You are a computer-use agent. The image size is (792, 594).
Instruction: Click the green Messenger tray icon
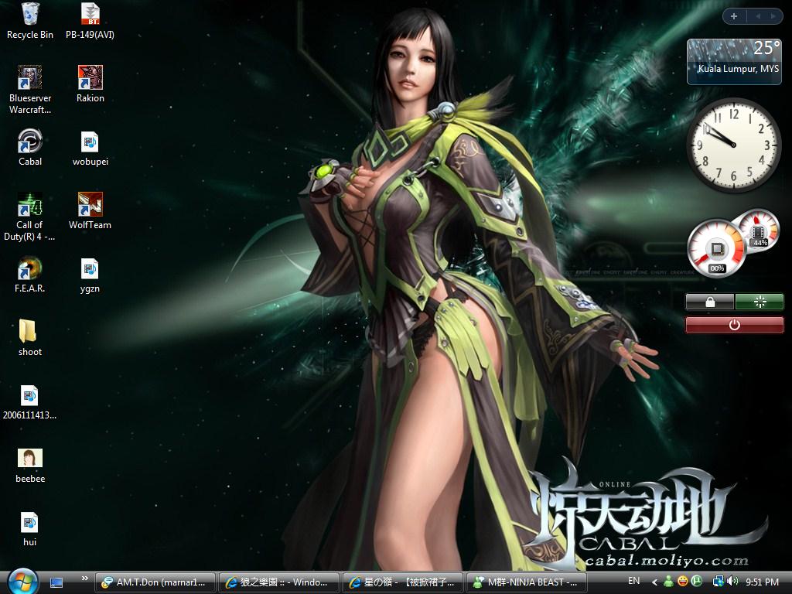[668, 582]
